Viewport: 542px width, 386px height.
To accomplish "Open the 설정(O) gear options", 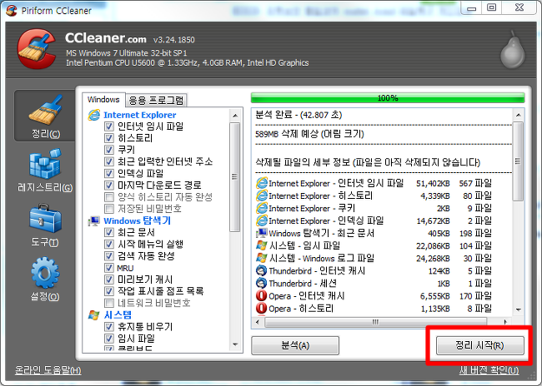I will point(45,279).
